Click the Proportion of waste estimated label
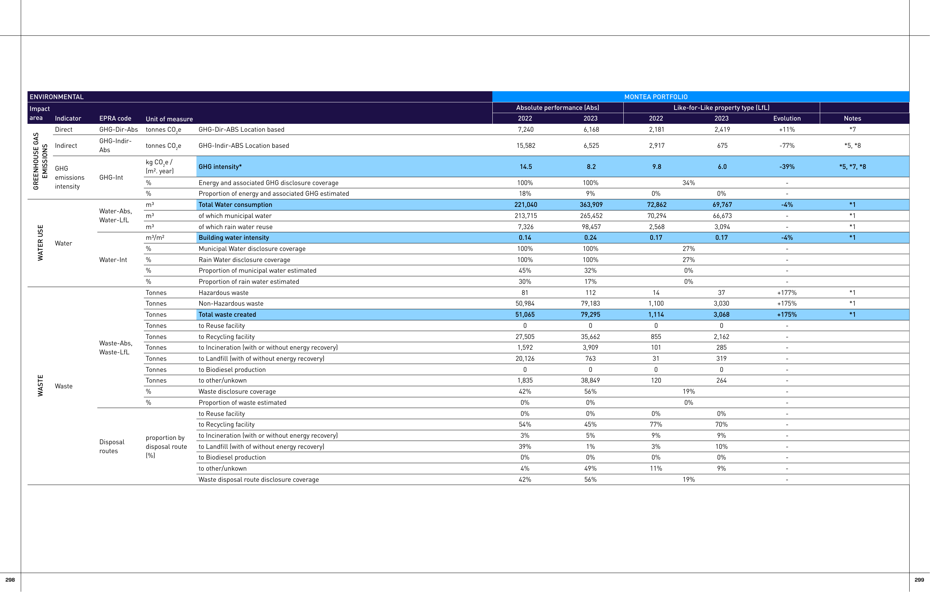 point(243,403)
